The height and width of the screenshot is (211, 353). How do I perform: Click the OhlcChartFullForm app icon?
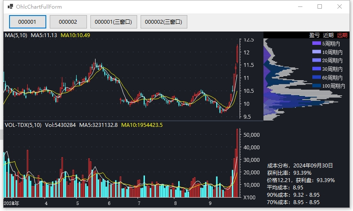coord(10,6)
